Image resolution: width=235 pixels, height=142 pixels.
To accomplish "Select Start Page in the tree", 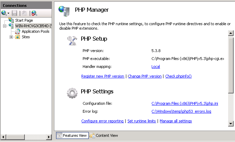I will coord(24,20).
